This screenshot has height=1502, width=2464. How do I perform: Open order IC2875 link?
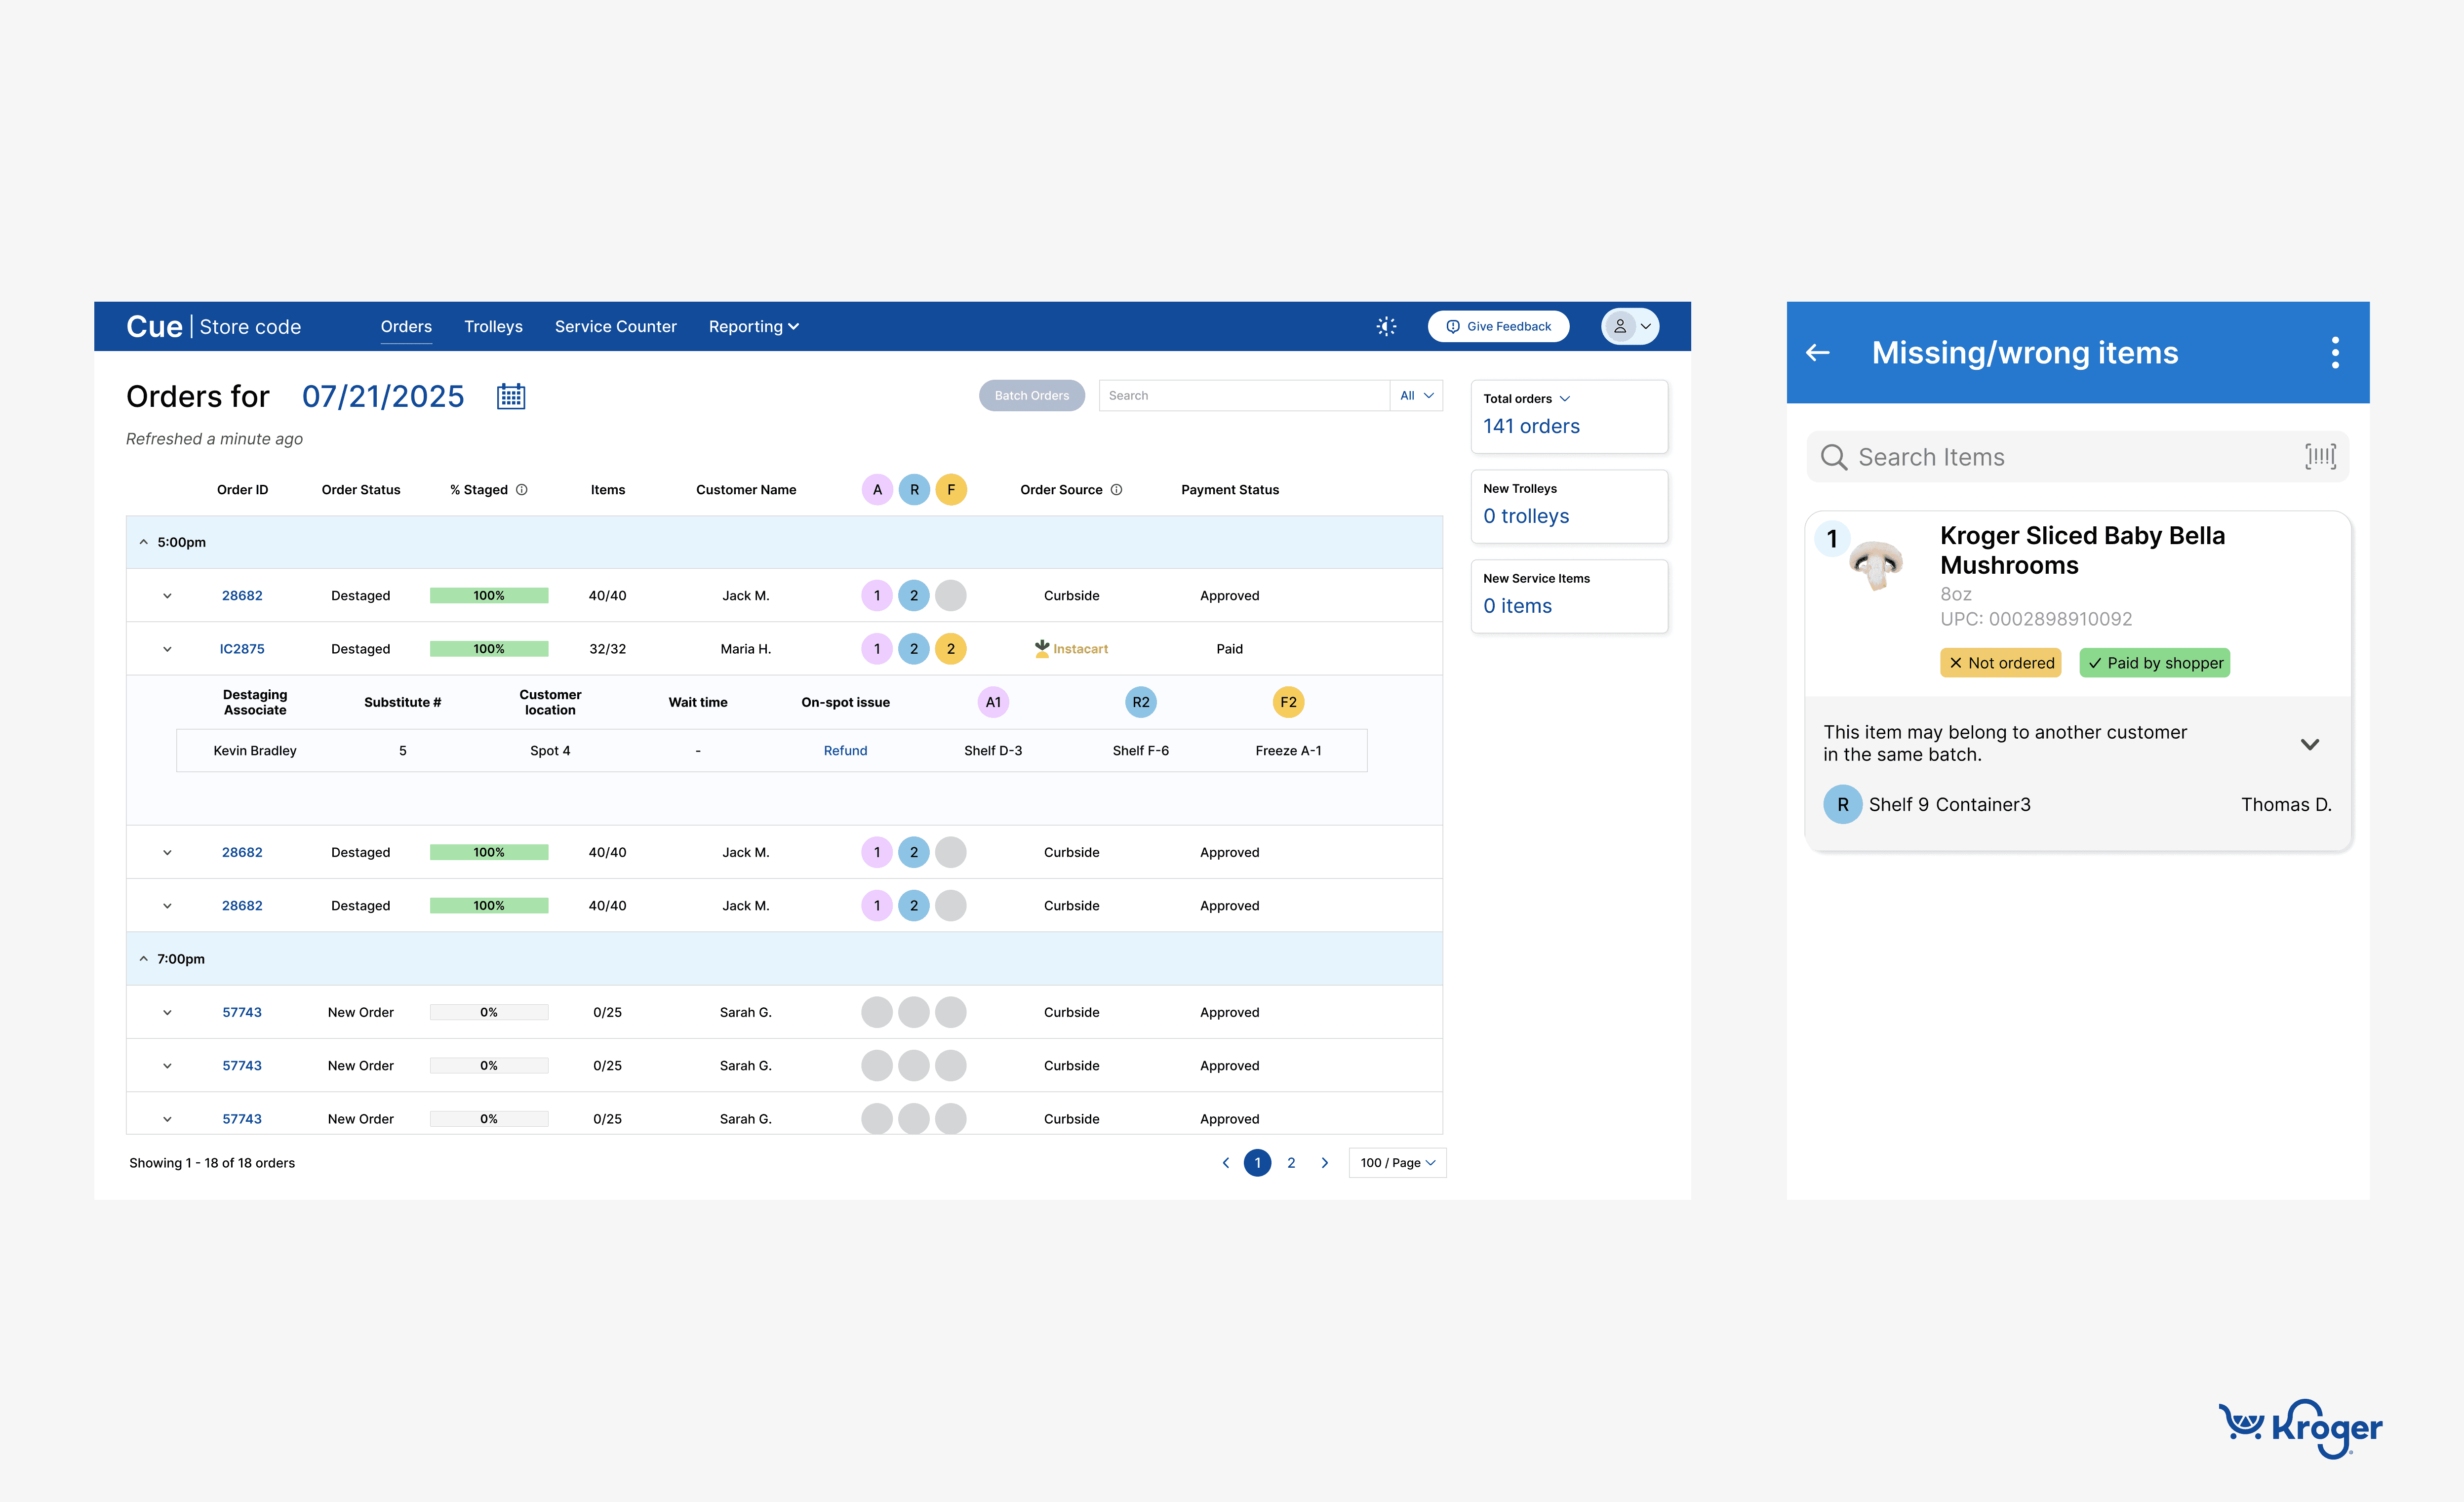(x=242, y=649)
